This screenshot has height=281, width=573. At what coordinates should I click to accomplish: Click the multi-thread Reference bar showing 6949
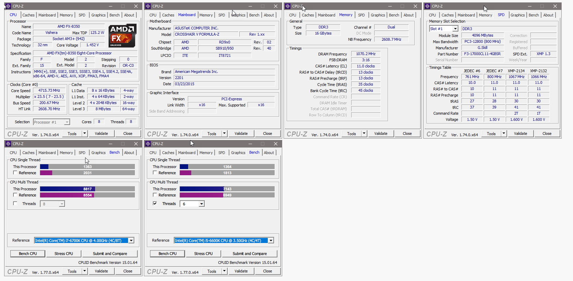click(227, 195)
